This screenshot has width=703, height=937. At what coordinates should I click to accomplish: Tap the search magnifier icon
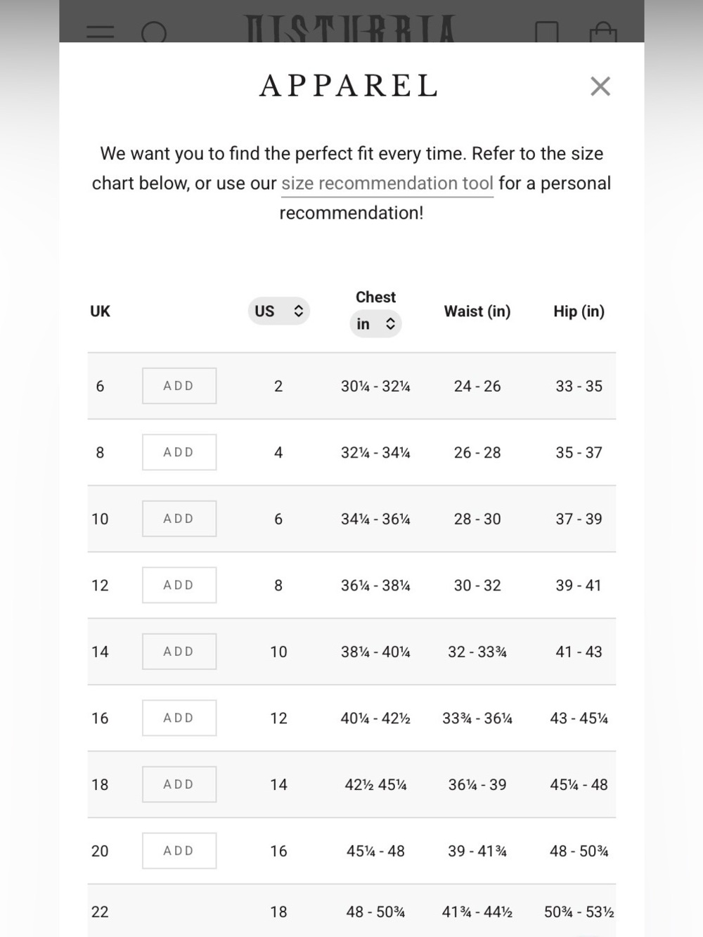click(154, 32)
